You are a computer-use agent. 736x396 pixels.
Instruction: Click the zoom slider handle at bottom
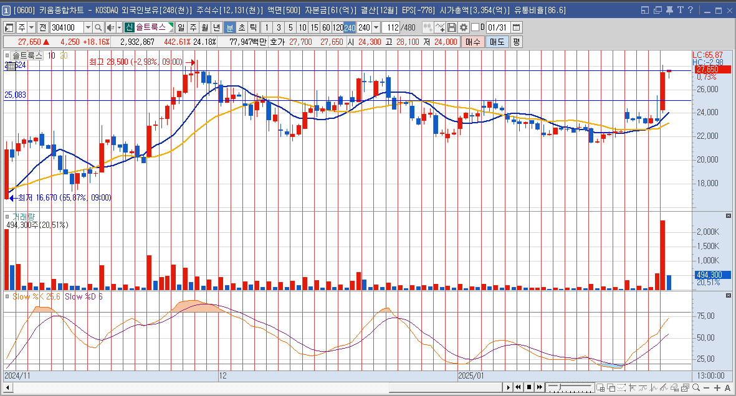coord(560,387)
